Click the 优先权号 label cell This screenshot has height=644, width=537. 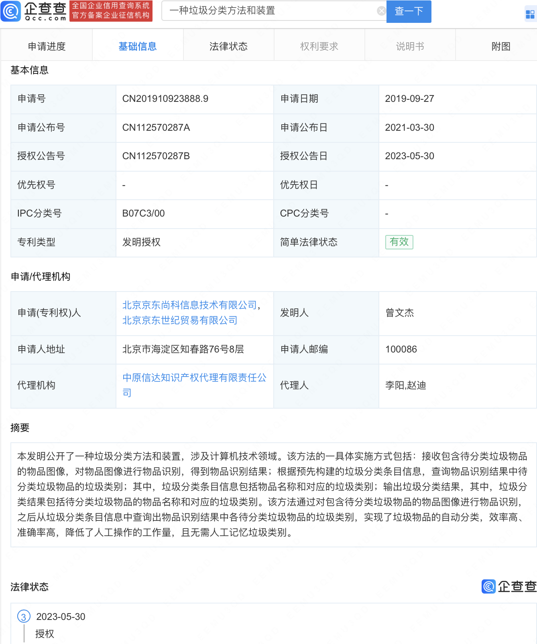pyautogui.click(x=63, y=185)
